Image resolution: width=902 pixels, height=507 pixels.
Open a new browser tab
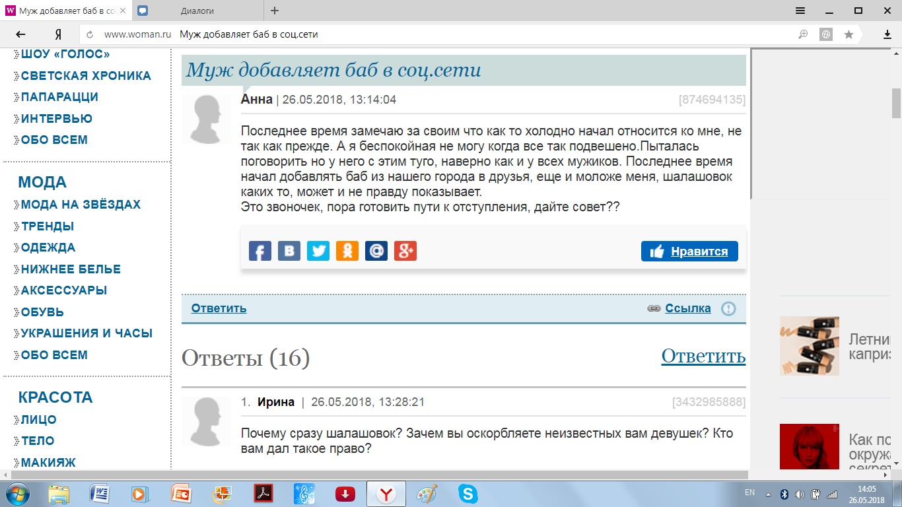click(275, 11)
